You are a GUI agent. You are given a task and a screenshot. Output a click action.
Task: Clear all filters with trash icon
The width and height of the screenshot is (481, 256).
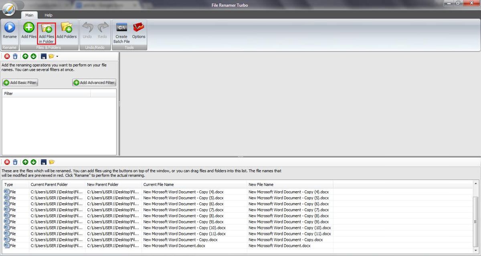point(15,56)
